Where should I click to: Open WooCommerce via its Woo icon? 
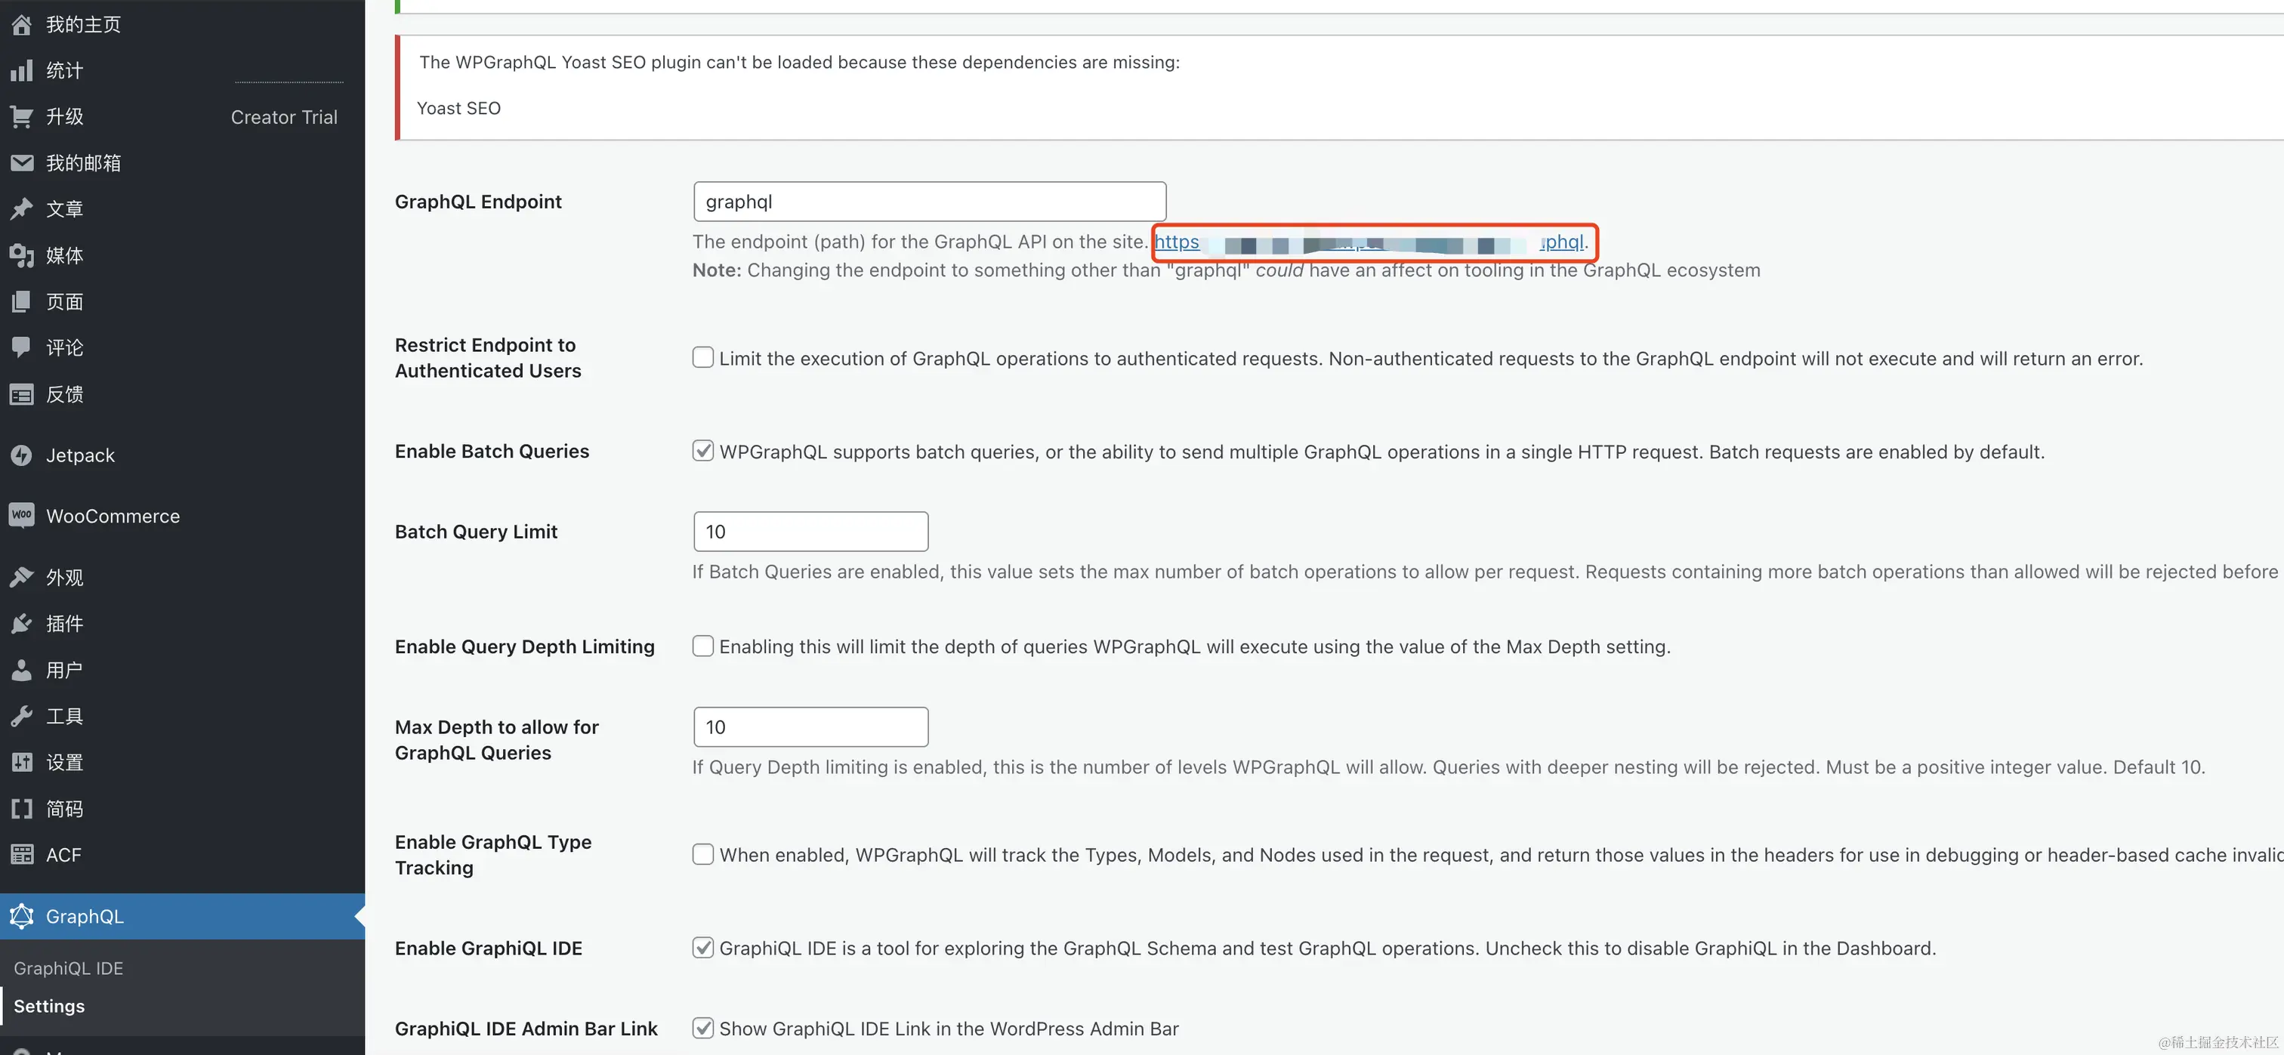coord(21,515)
